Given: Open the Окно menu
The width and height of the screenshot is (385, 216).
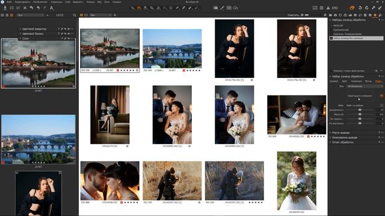Looking at the screenshot, I should [x=107, y=2].
